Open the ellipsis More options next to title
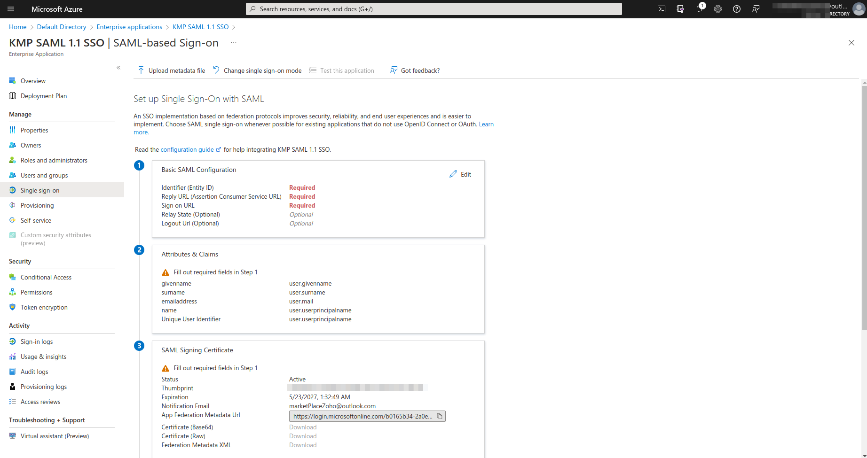This screenshot has width=867, height=458. tap(234, 43)
